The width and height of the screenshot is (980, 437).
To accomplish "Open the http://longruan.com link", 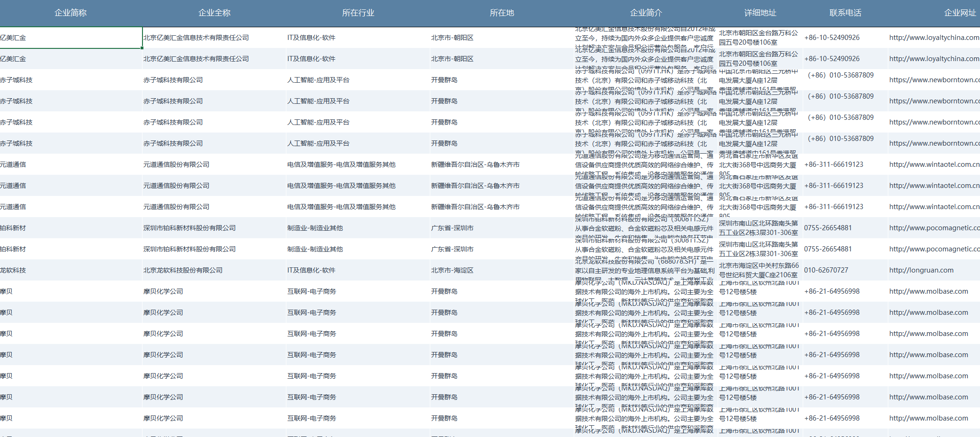I will [921, 270].
